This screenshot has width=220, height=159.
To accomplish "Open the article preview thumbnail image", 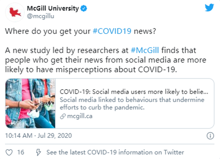I will tap(31, 103).
